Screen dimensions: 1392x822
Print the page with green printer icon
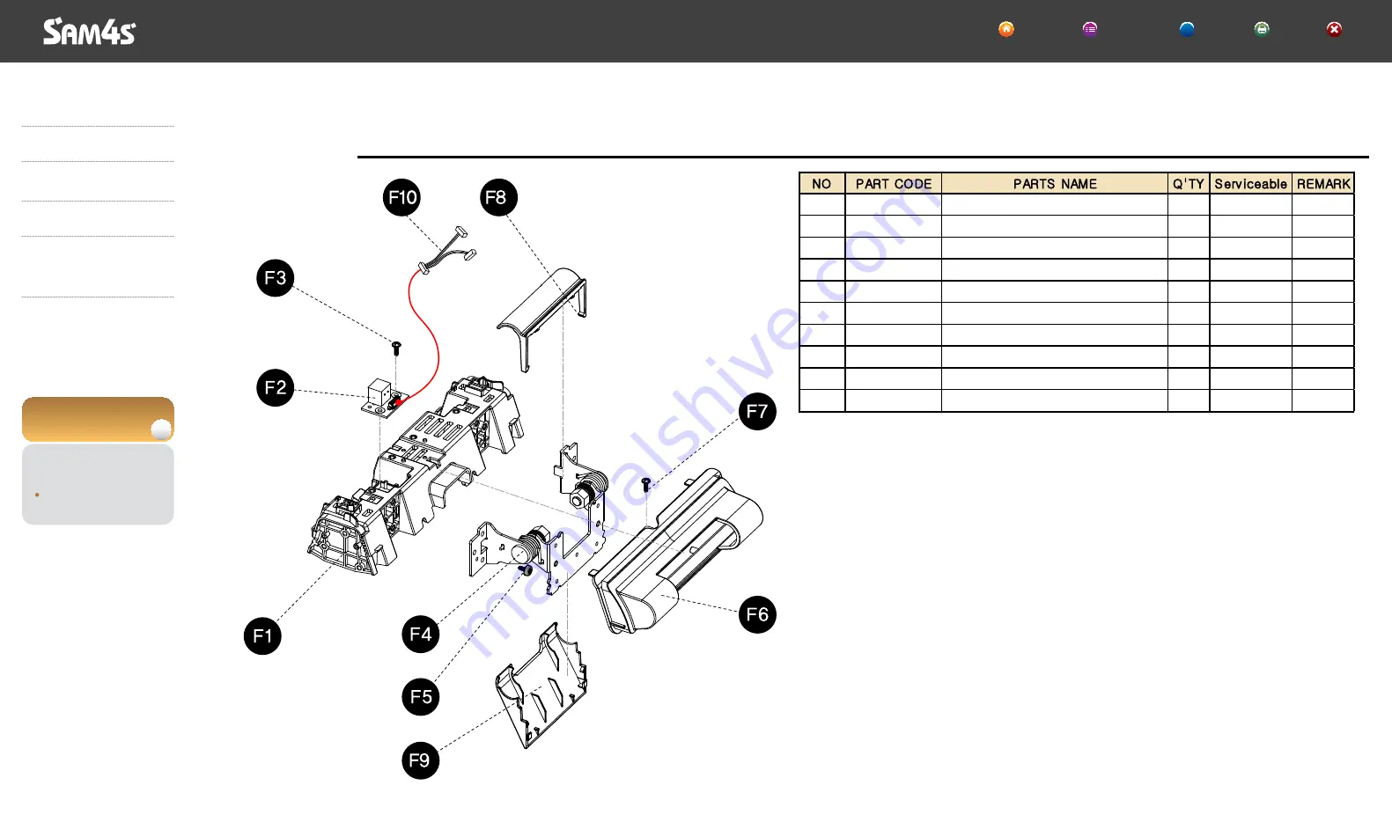(1262, 29)
